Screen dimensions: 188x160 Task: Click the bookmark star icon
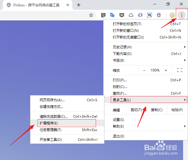(91, 15)
